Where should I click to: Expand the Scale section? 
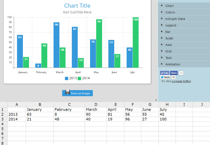coord(169,38)
